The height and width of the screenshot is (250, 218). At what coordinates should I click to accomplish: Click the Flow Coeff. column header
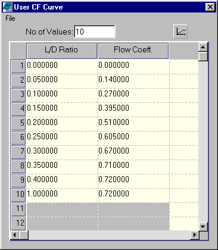pos(133,51)
